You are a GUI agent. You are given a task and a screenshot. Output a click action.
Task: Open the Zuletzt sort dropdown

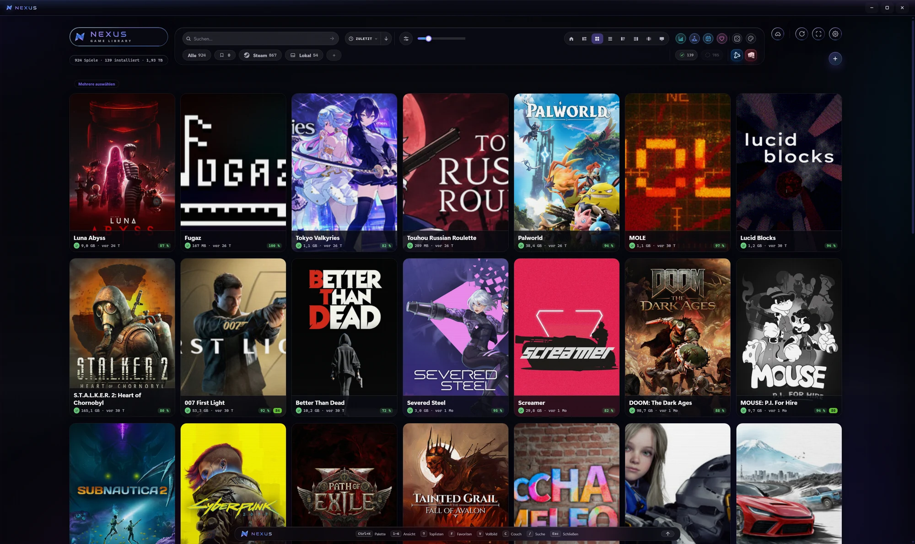coord(363,39)
